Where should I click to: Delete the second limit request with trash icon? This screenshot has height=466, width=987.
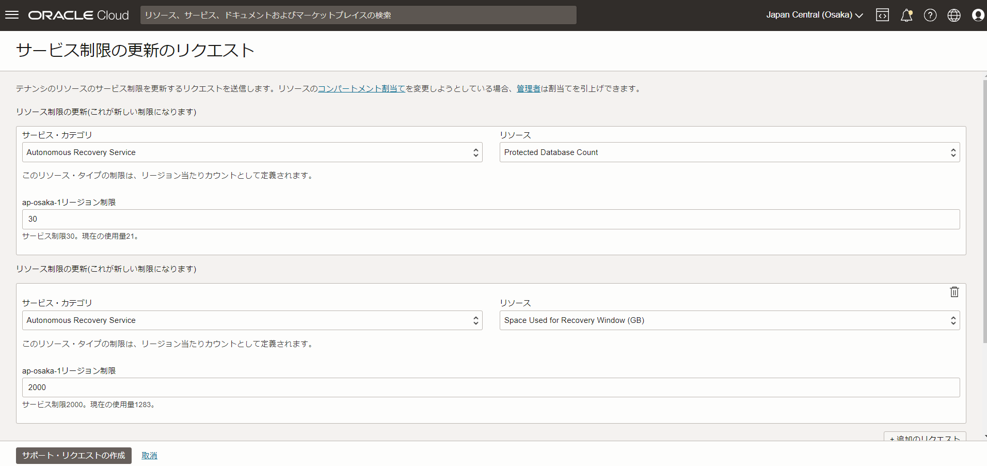pos(954,292)
